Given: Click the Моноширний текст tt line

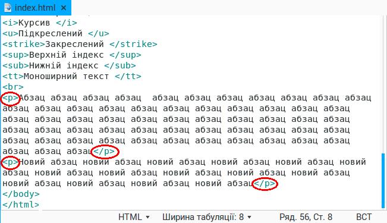Looking at the screenshot, I should (x=72, y=76).
